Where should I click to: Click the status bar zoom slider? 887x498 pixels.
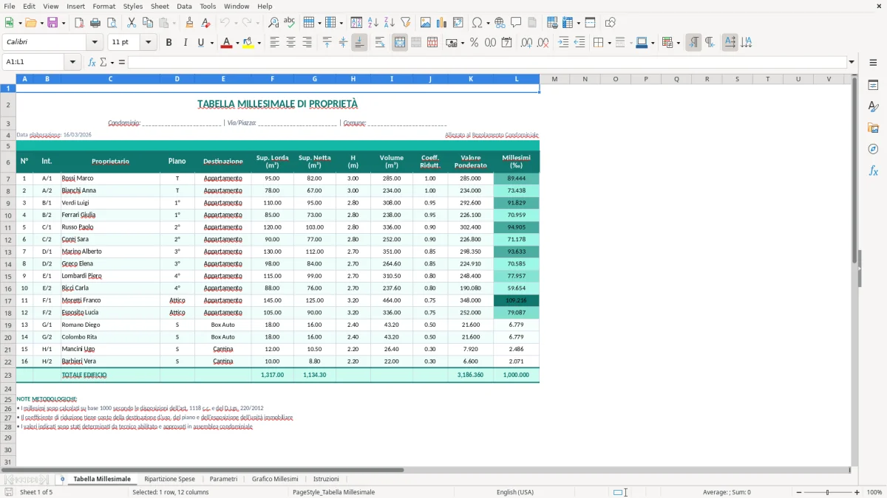[828, 492]
